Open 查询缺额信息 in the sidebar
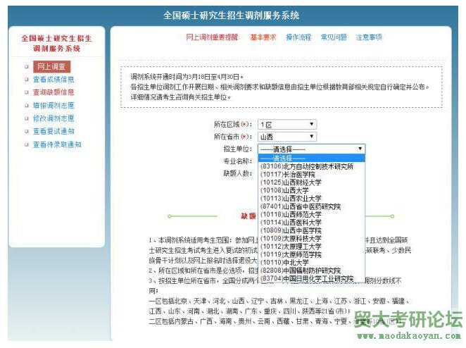Screen dimensions: 466x348 53,92
